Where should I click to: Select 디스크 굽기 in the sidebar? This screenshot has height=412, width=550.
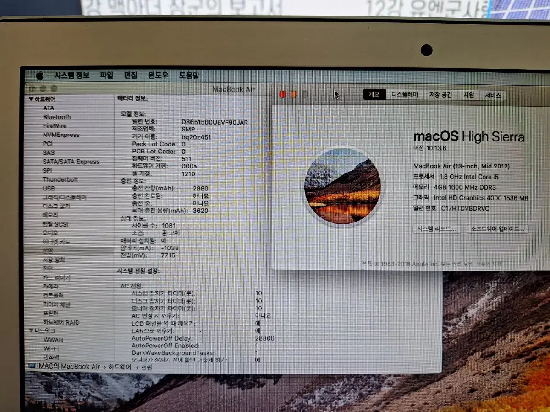coord(56,206)
